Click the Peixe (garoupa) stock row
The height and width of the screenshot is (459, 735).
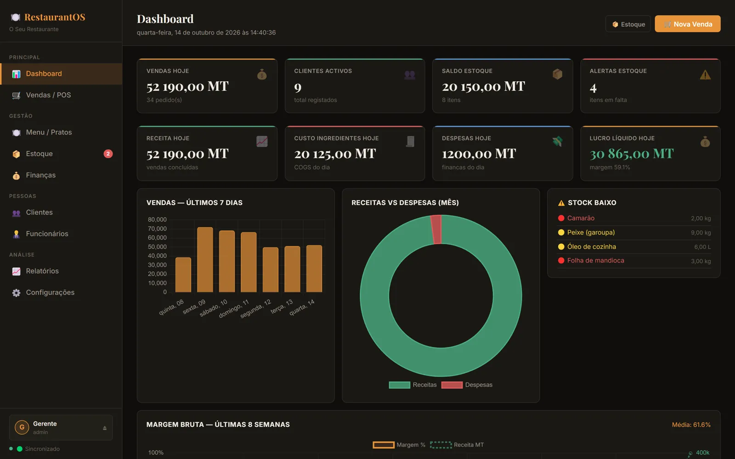tap(634, 233)
